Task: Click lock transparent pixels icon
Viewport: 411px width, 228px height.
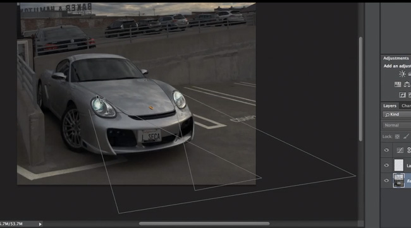Action: pos(397,136)
